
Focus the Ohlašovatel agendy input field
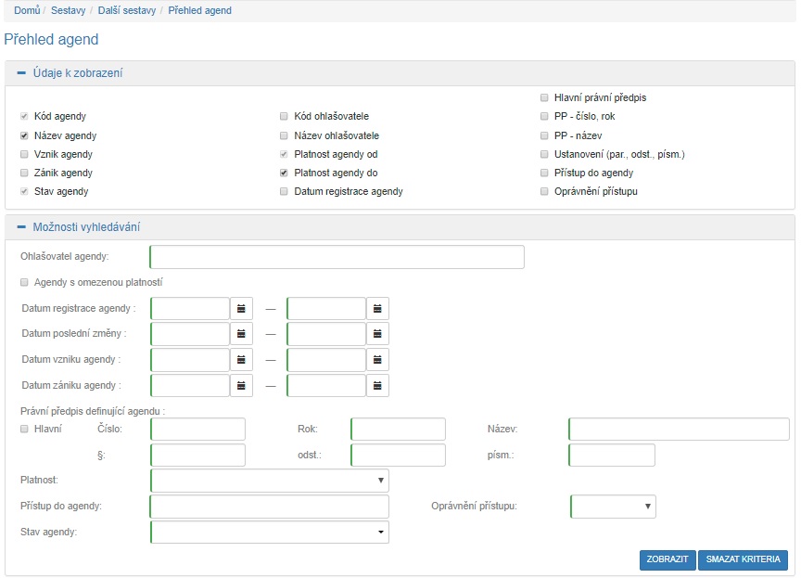[337, 257]
